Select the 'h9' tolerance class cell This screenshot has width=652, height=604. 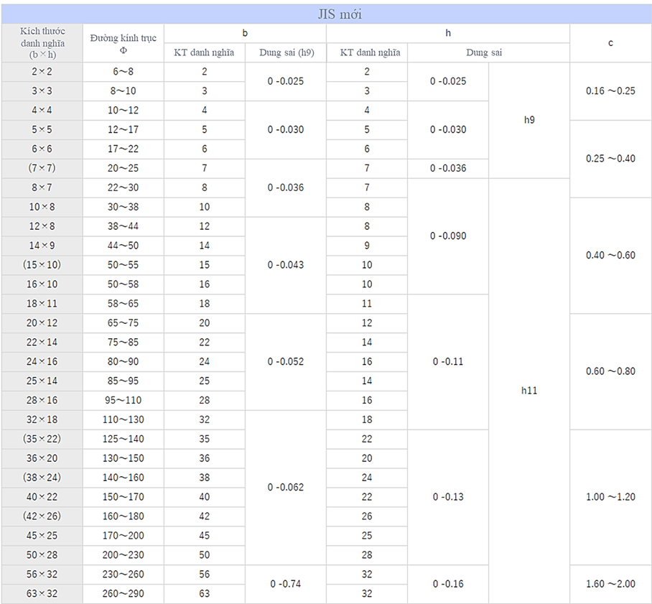[529, 120]
